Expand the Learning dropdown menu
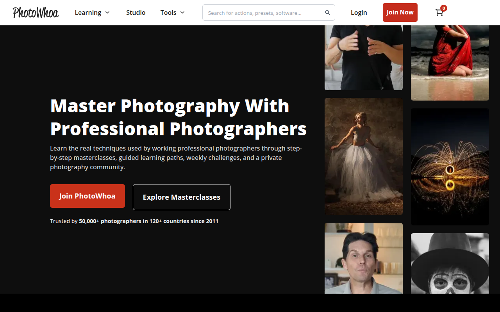500x312 pixels. point(92,12)
